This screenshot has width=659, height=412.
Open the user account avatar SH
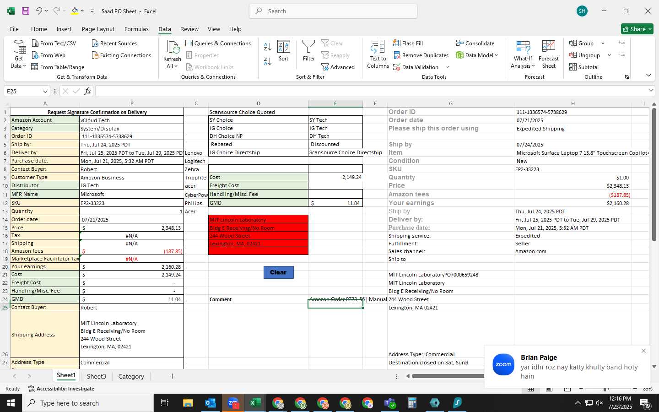tap(582, 11)
